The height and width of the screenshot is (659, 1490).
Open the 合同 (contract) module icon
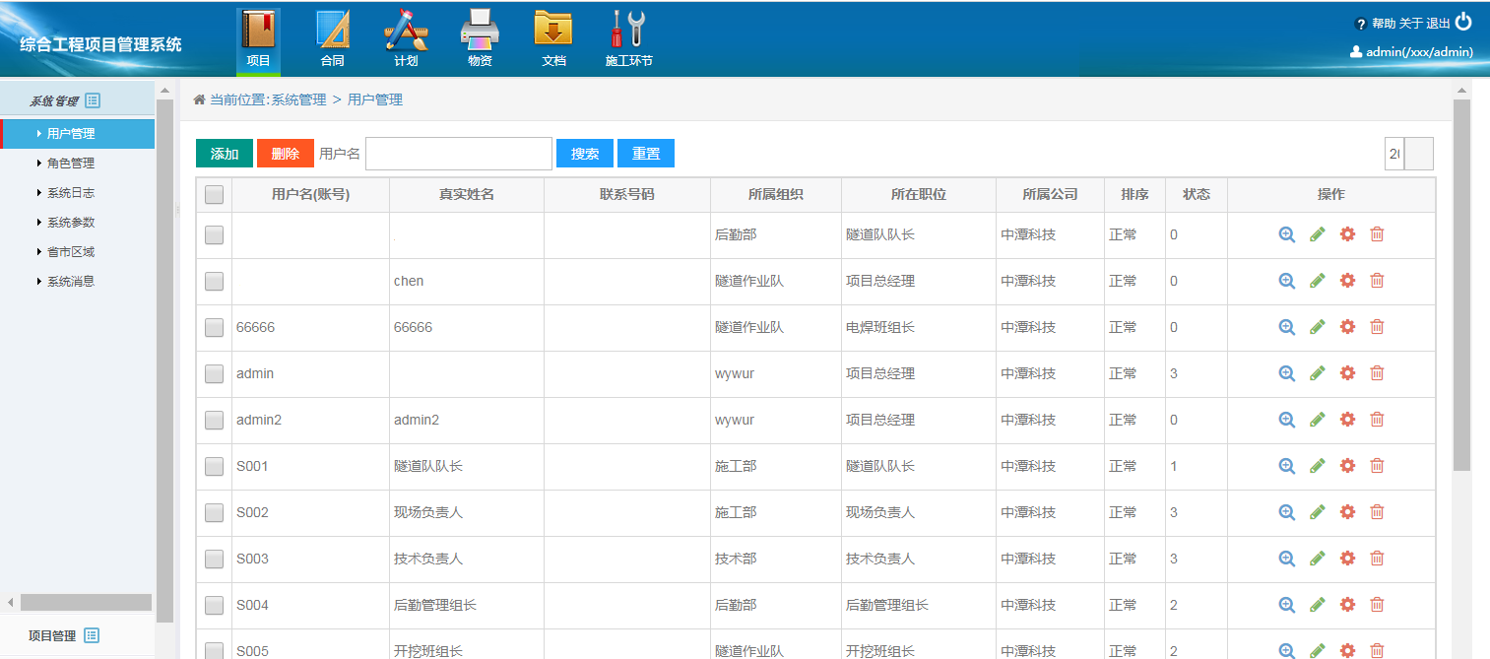[x=333, y=30]
